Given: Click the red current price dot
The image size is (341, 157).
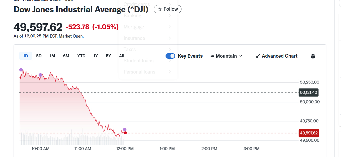Looking at the screenshot, I should pyautogui.click(x=125, y=133).
